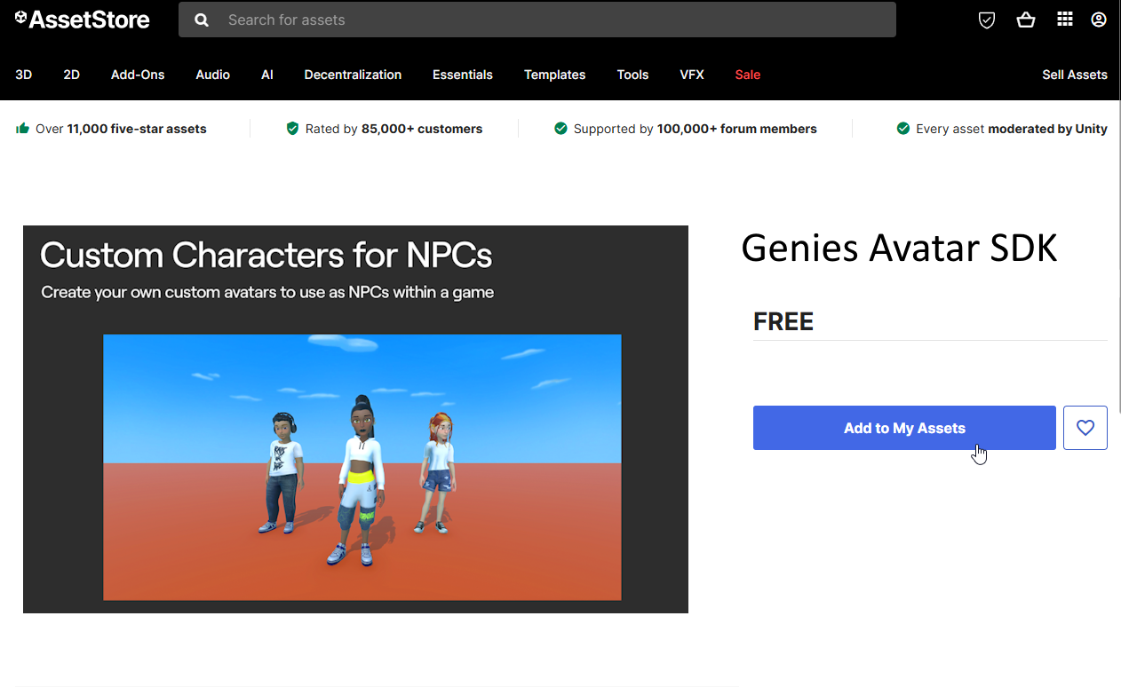
Task: Click the green checkmark beside forum members badge
Action: tap(560, 128)
